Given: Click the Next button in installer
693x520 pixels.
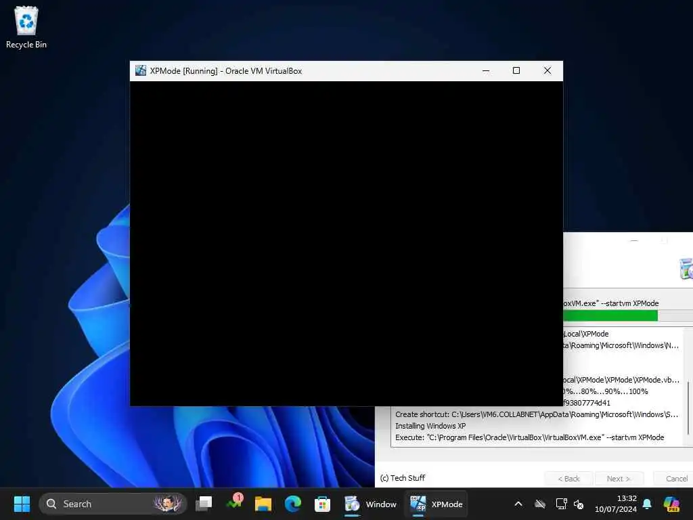Looking at the screenshot, I should point(619,479).
